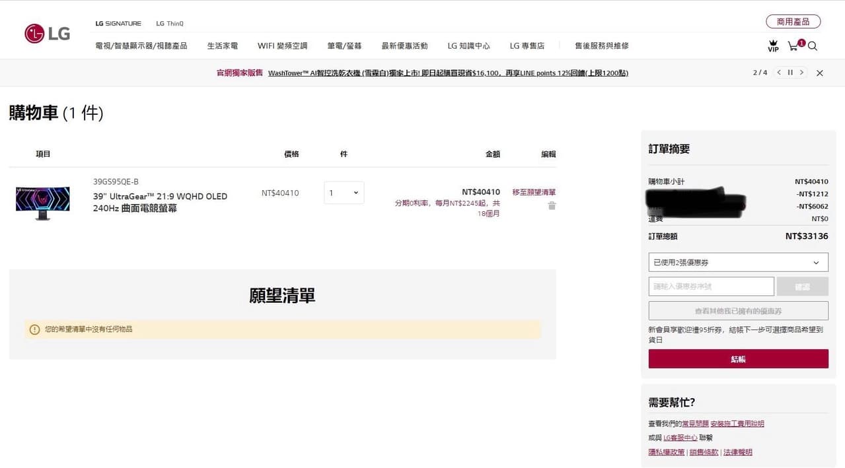
Task: Click the 結帳 checkout button
Action: pyautogui.click(x=738, y=359)
